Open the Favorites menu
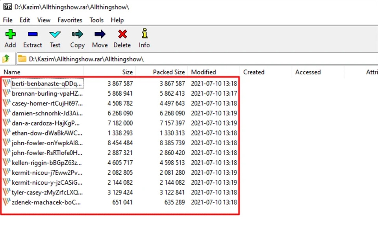The width and height of the screenshot is (378, 226). pos(70,20)
